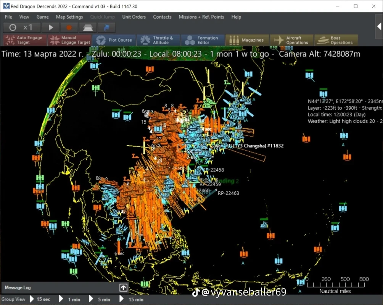Screen dimensions: 383x305
Task: Click the Local time 12:00:23 readout
Action: tap(336, 114)
